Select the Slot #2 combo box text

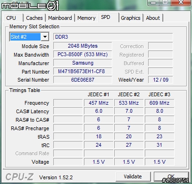(x=25, y=37)
